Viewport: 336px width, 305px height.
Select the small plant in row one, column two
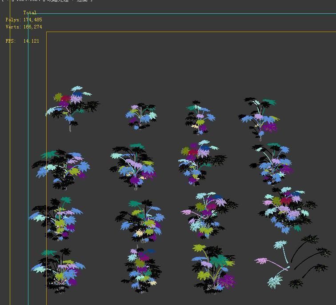coord(141,116)
